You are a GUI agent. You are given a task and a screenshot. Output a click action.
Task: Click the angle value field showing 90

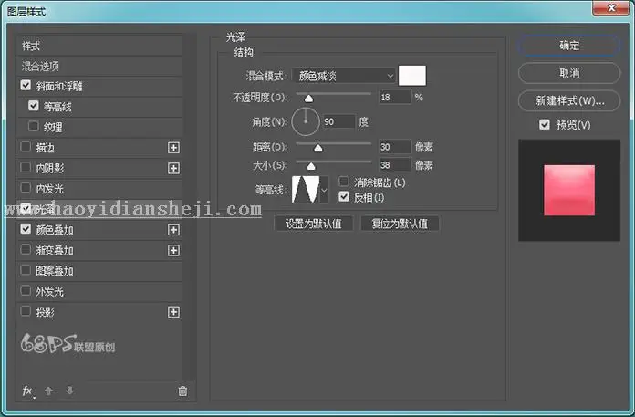pyautogui.click(x=338, y=121)
